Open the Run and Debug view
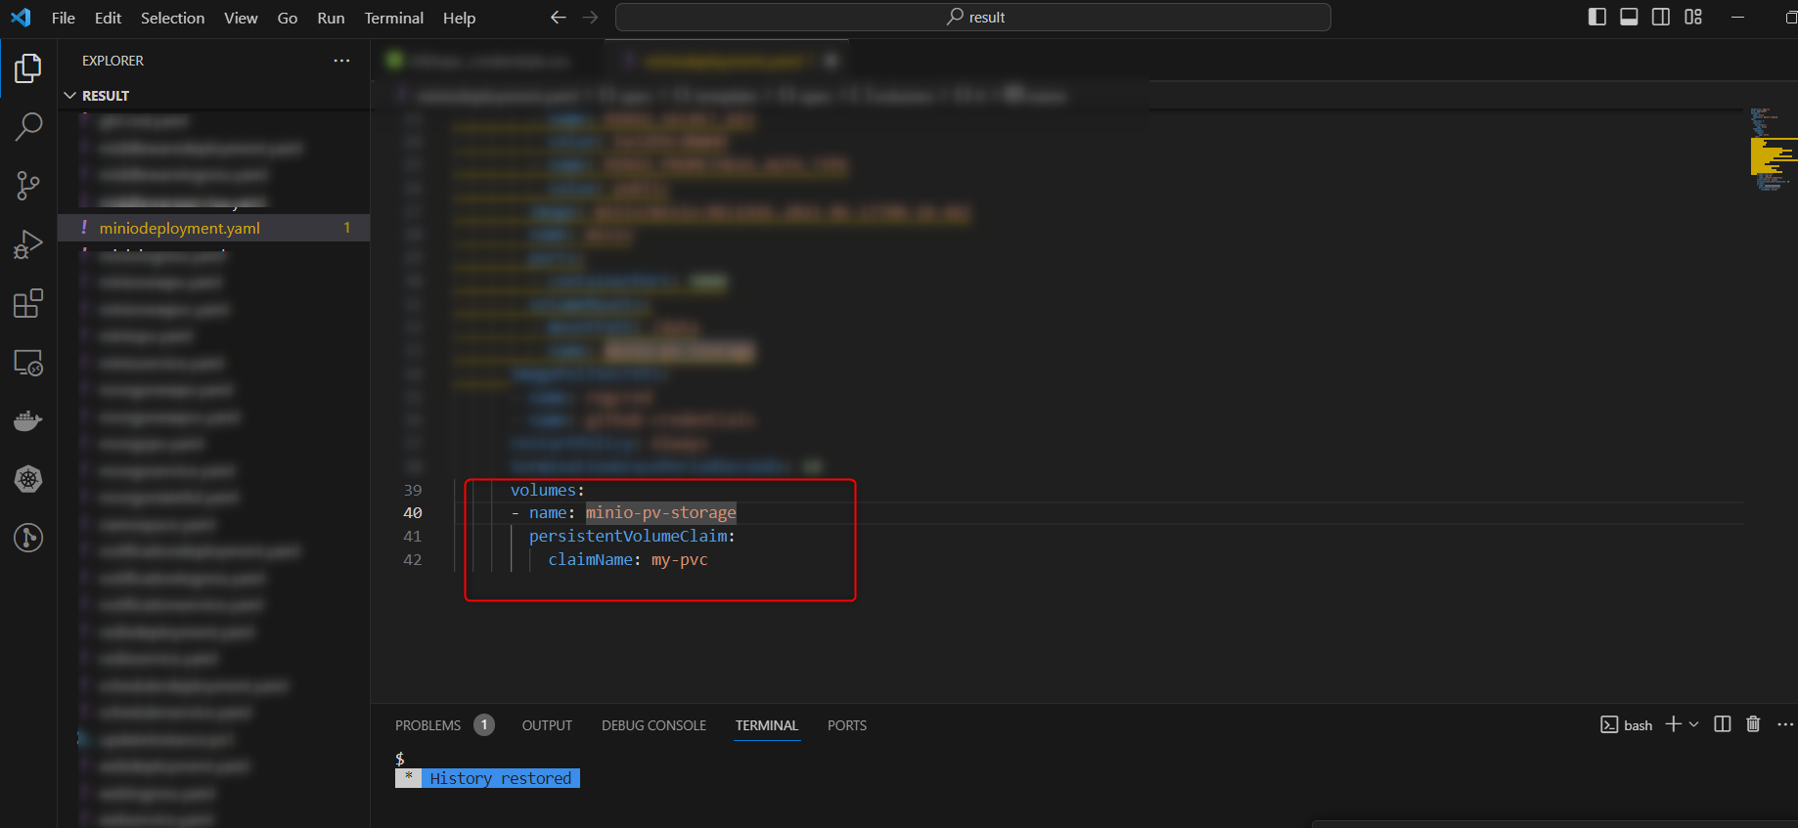 28,244
